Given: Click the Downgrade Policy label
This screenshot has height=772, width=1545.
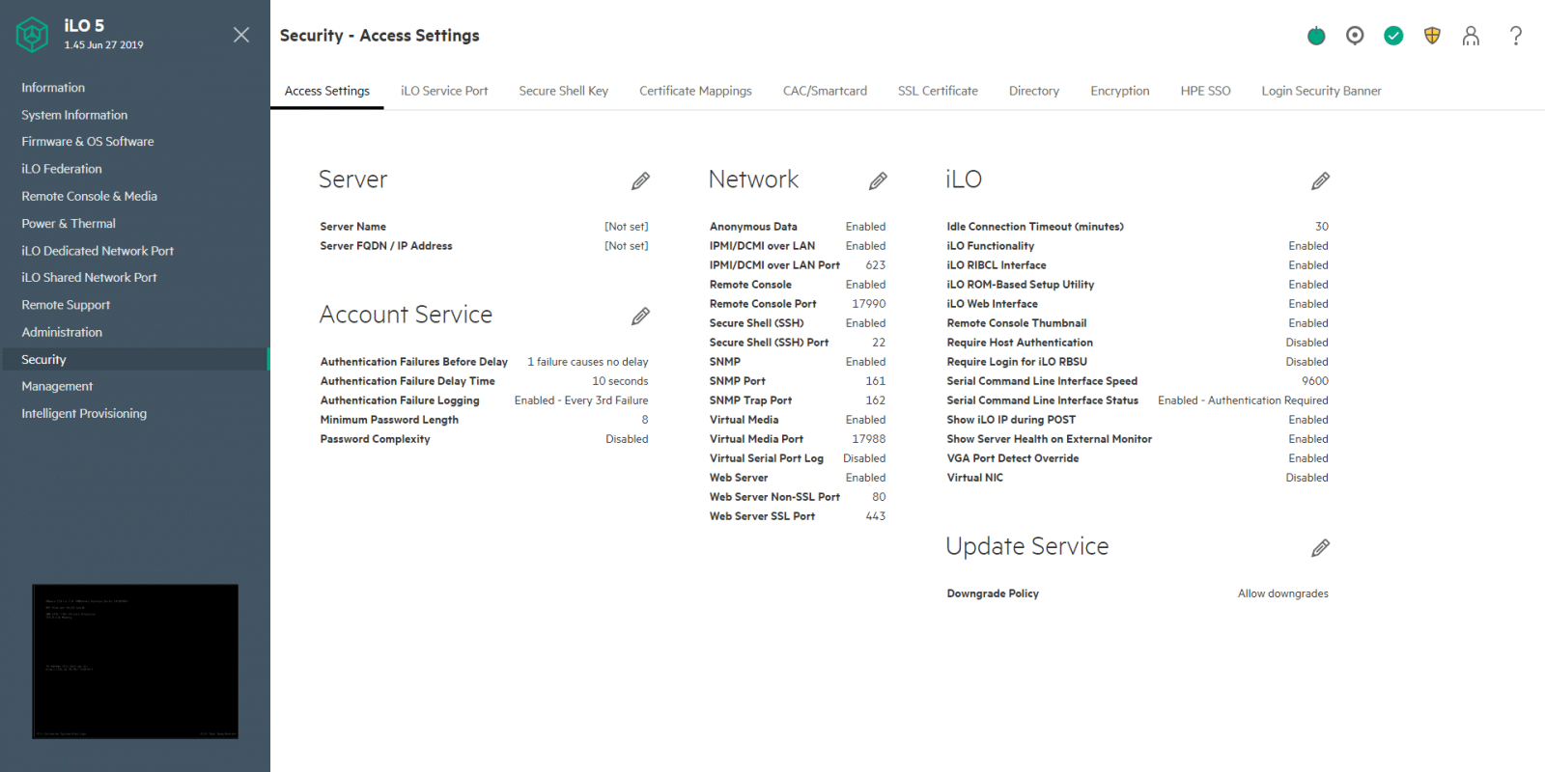Looking at the screenshot, I should click(993, 593).
